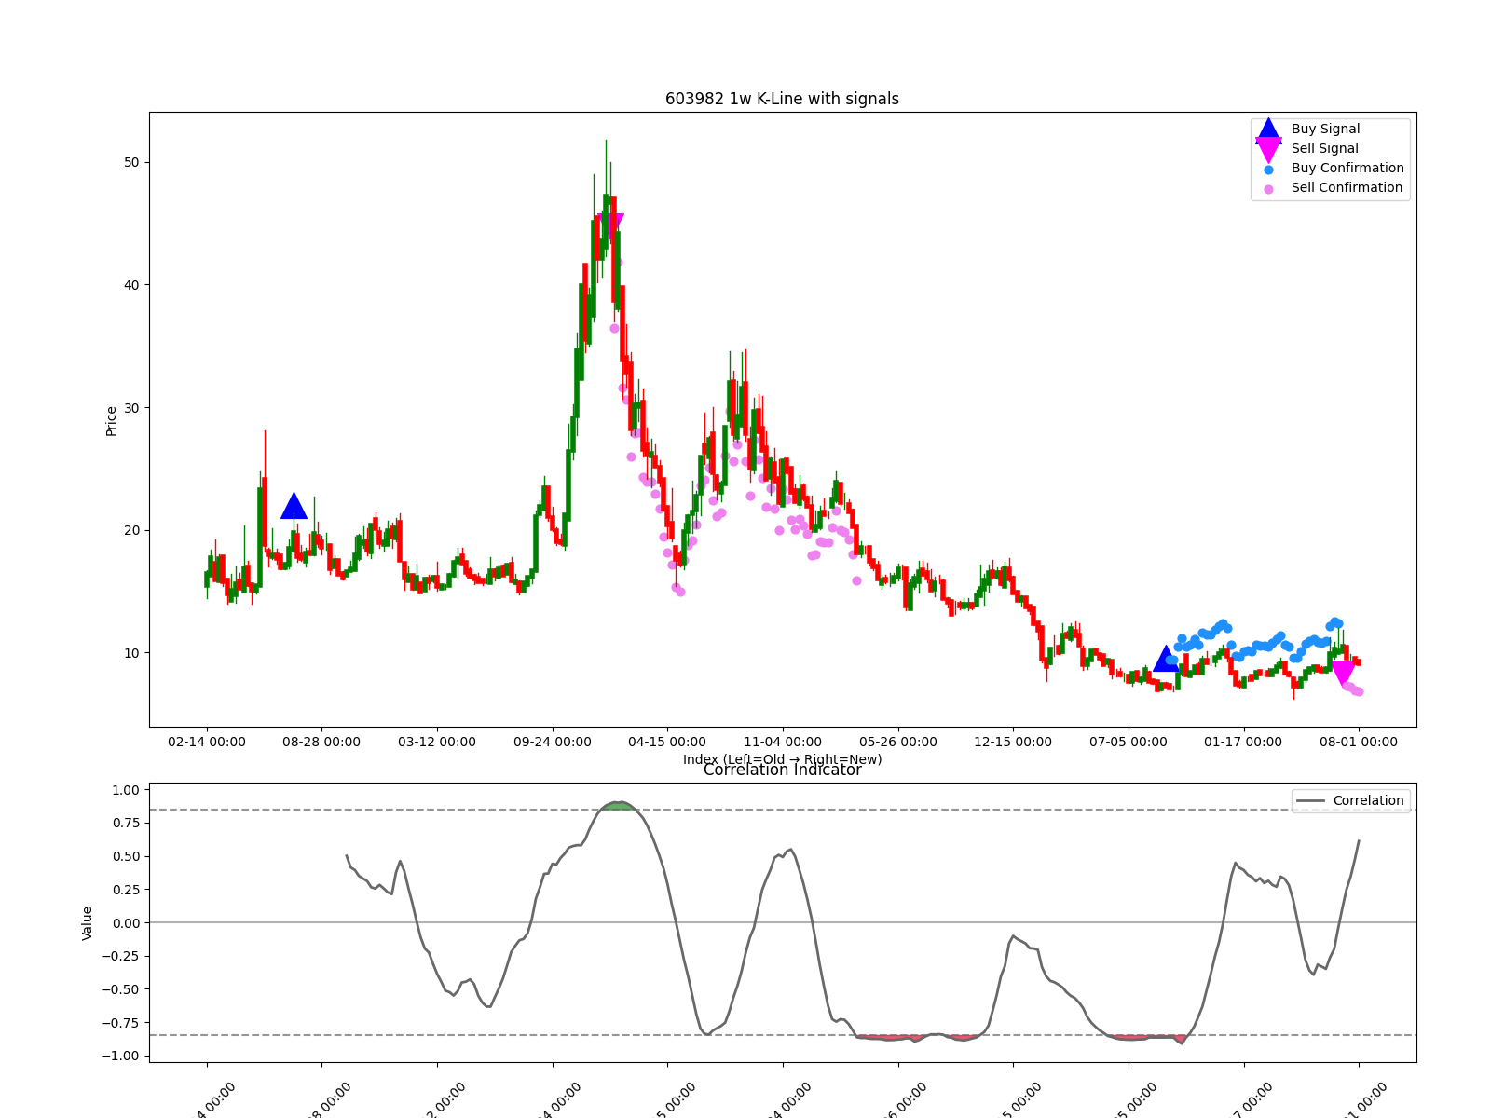1491x1118 pixels.
Task: Click the Buy Signal legend triangle icon
Action: pos(1268,130)
